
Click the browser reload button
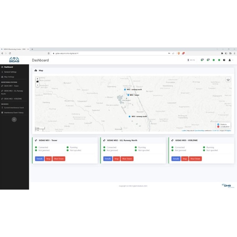(10, 53)
